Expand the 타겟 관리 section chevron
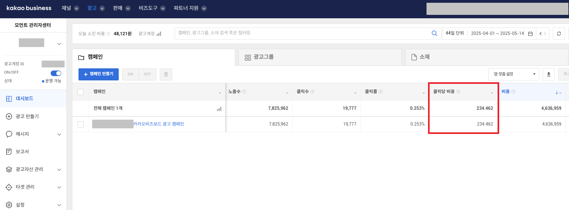Screen dimensions: 569x210 (x=59, y=187)
